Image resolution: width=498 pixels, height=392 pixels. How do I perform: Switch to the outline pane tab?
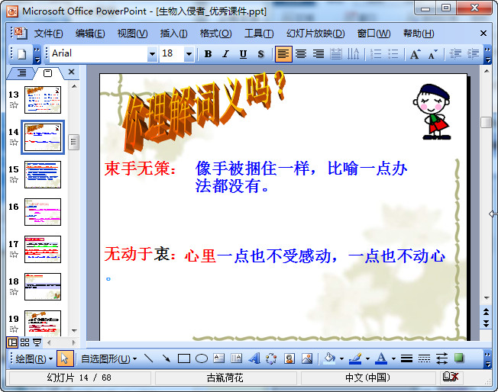coord(21,72)
